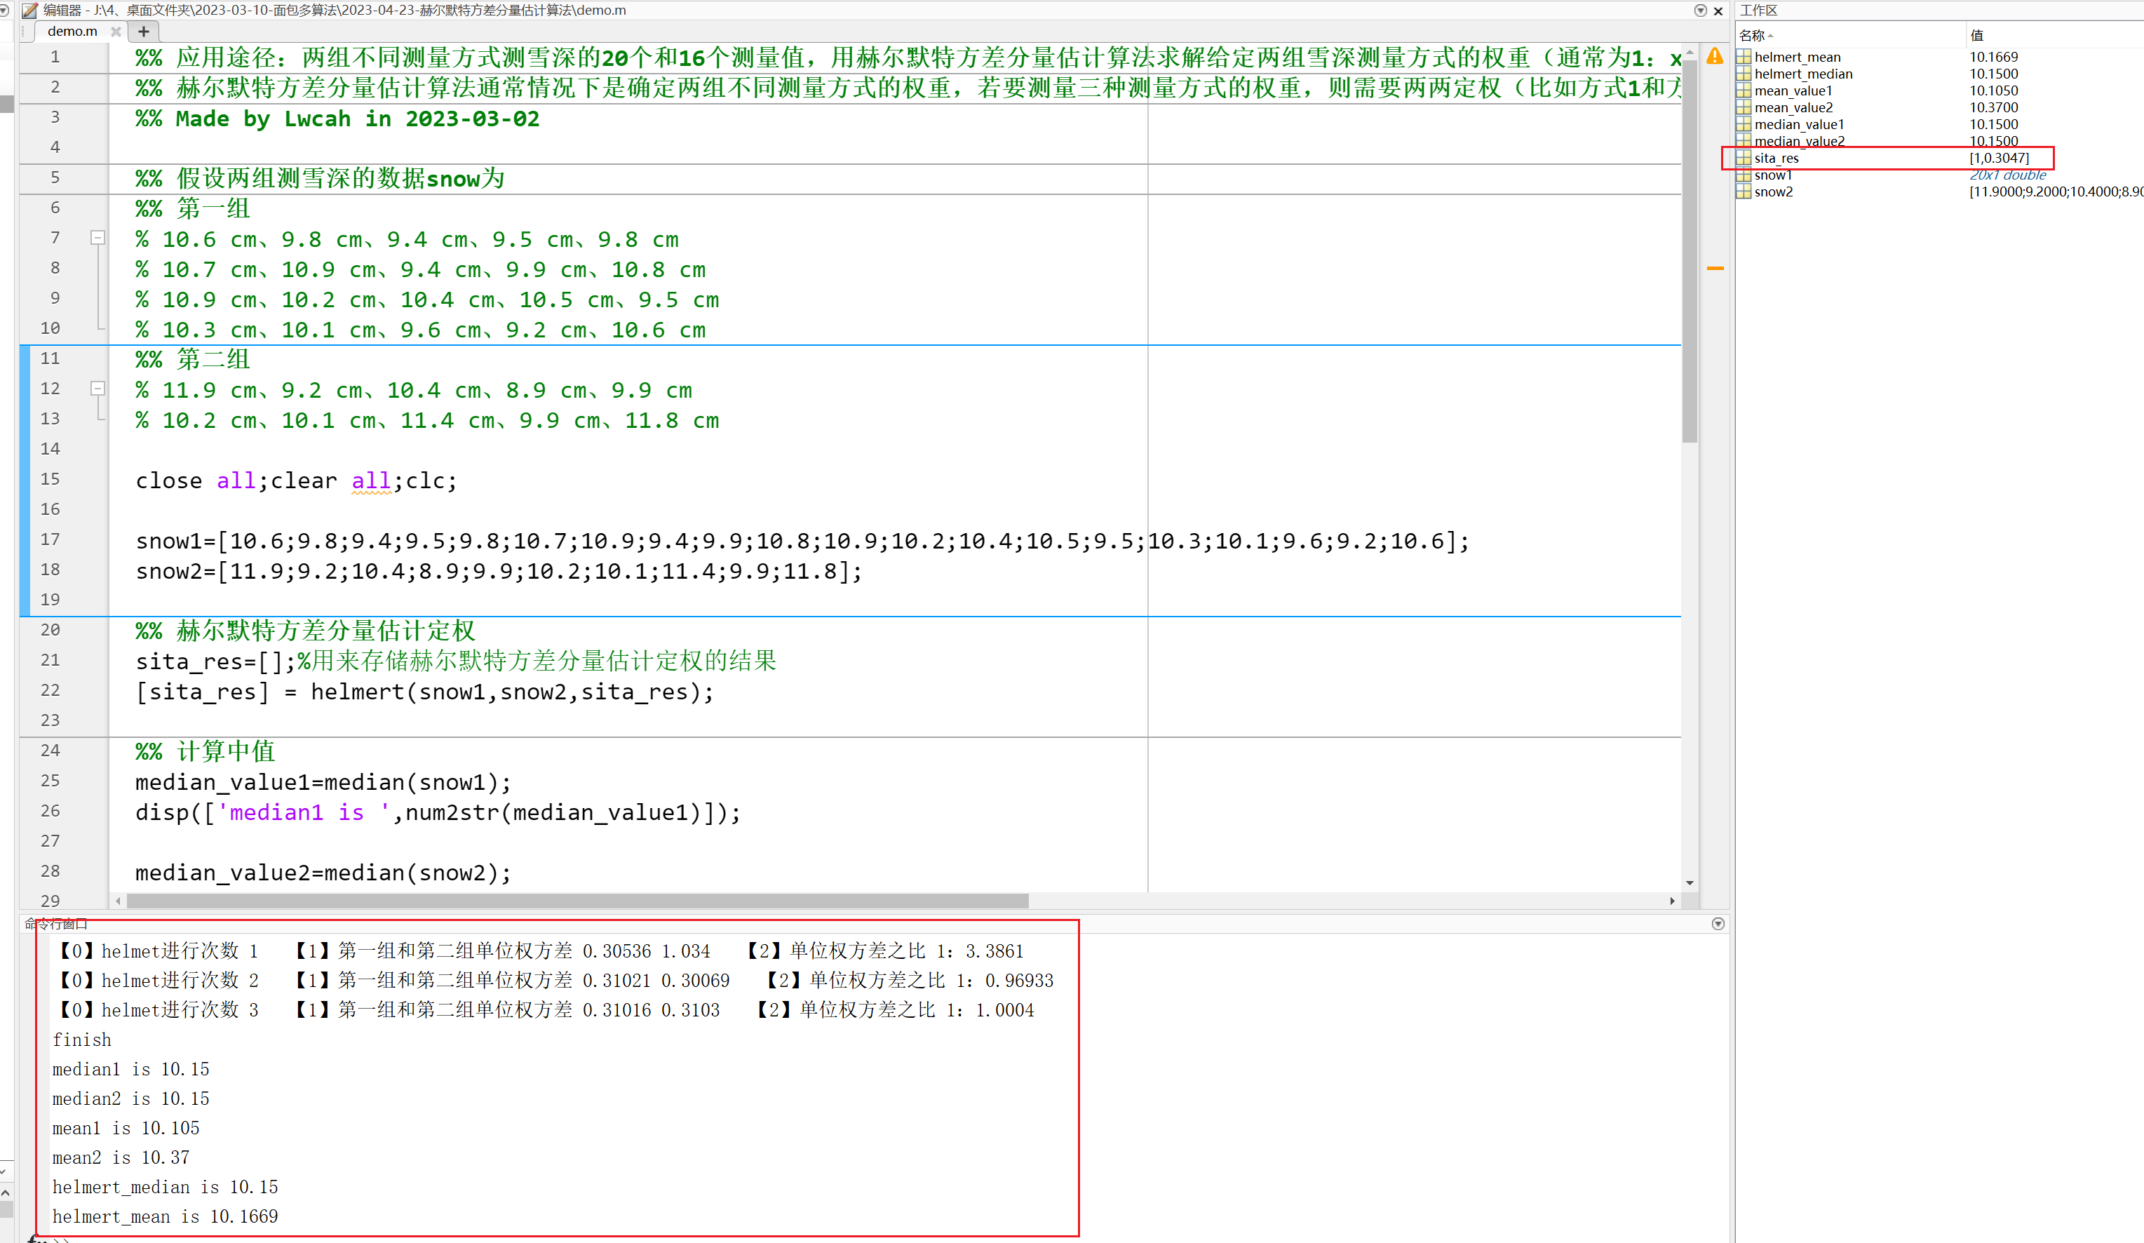Open the helmert_mean variable icon

point(1744,56)
